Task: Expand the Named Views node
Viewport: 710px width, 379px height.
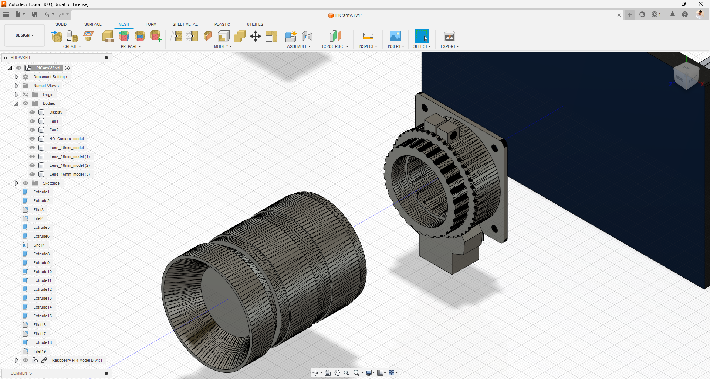Action: (x=16, y=86)
